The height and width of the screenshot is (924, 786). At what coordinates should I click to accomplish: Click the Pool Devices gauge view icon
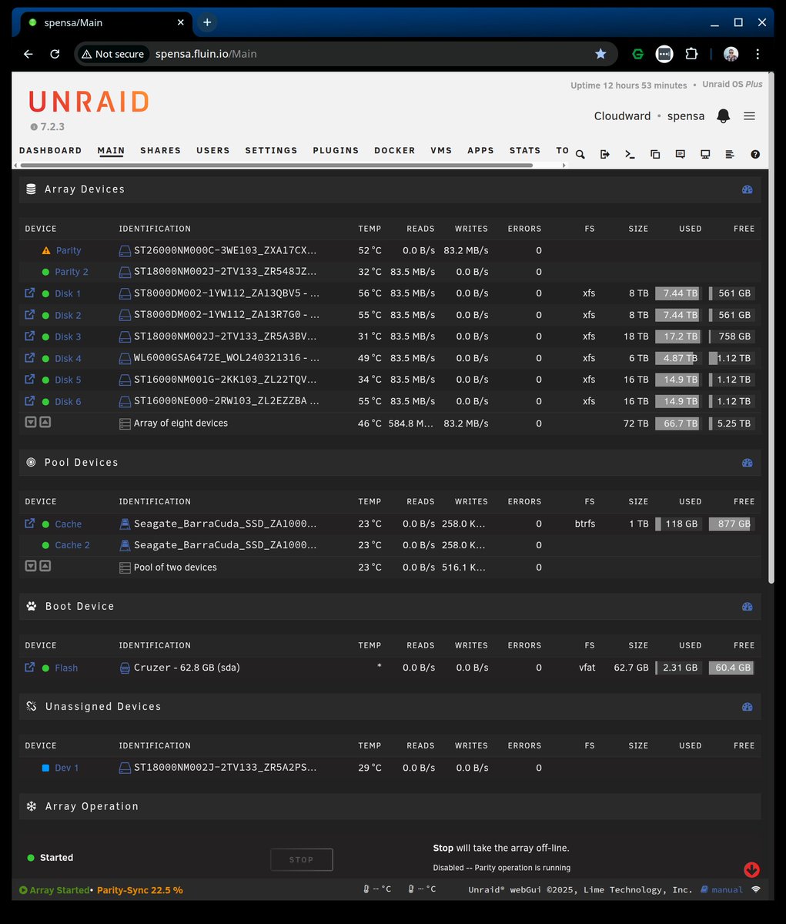click(x=747, y=463)
